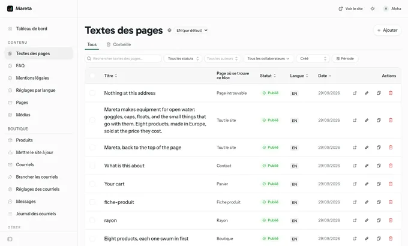Delete the 'rayon' entry
This screenshot has width=408, height=246.
[x=391, y=220]
